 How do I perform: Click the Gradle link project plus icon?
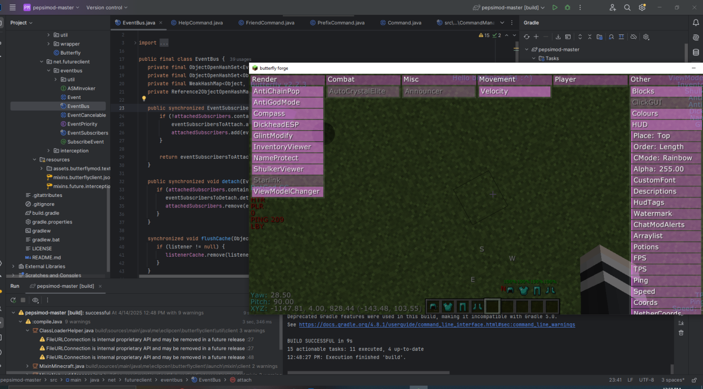tap(536, 37)
